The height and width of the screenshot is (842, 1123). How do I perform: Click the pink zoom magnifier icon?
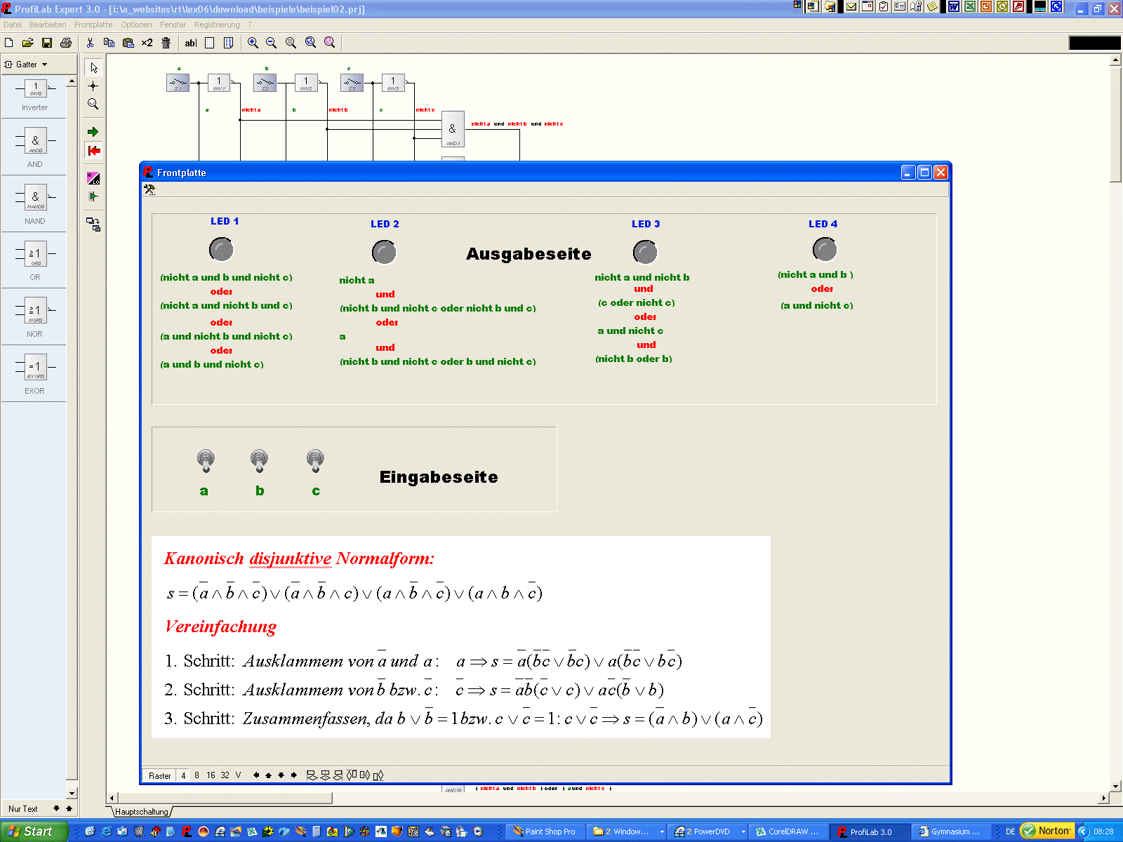(x=329, y=43)
